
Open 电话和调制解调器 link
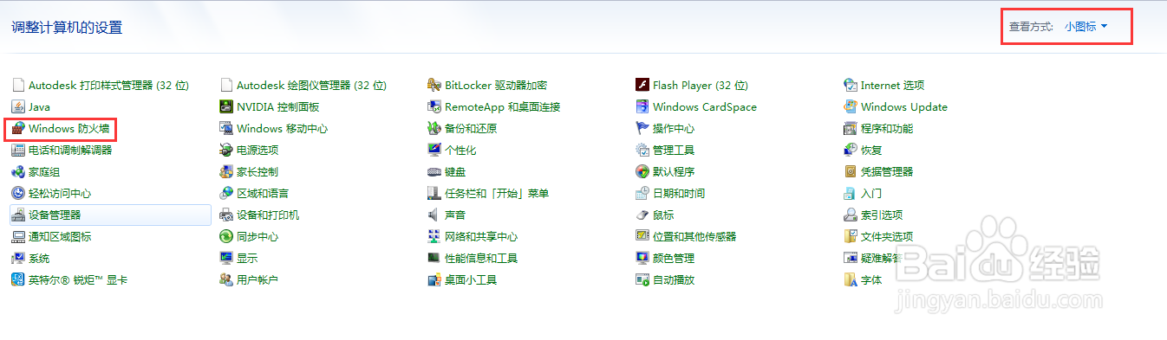click(x=70, y=151)
